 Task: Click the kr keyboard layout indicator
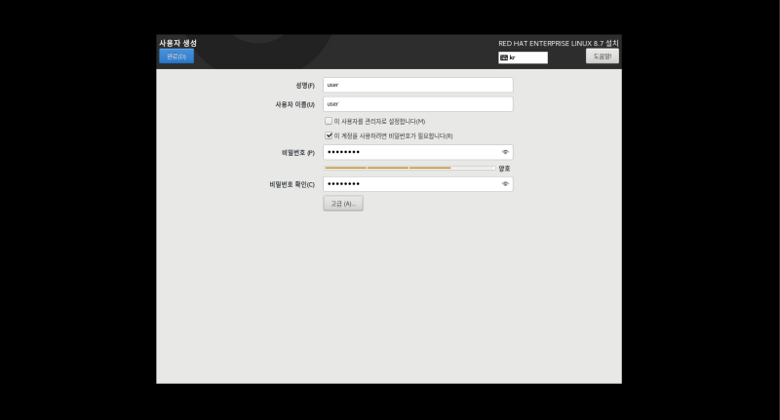click(x=523, y=57)
